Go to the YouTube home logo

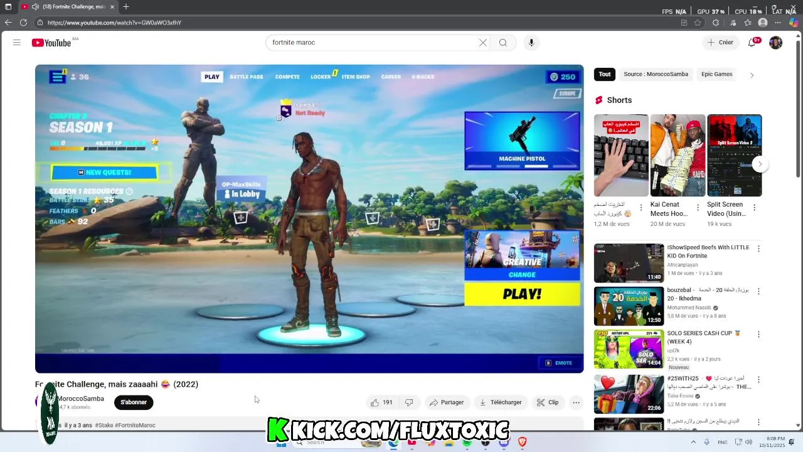(51, 43)
